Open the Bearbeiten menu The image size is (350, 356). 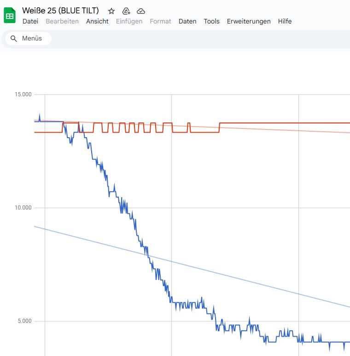click(62, 21)
